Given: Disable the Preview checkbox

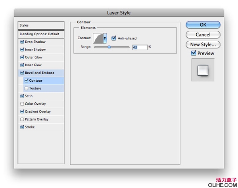Looking at the screenshot, I should click(194, 53).
